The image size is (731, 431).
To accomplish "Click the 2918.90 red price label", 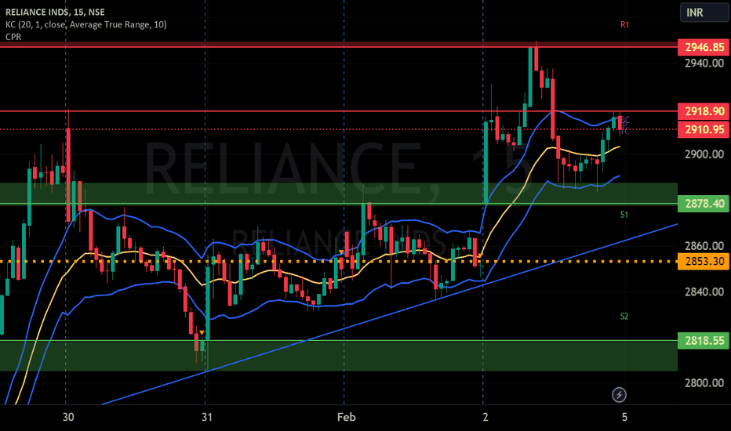I will click(x=704, y=111).
